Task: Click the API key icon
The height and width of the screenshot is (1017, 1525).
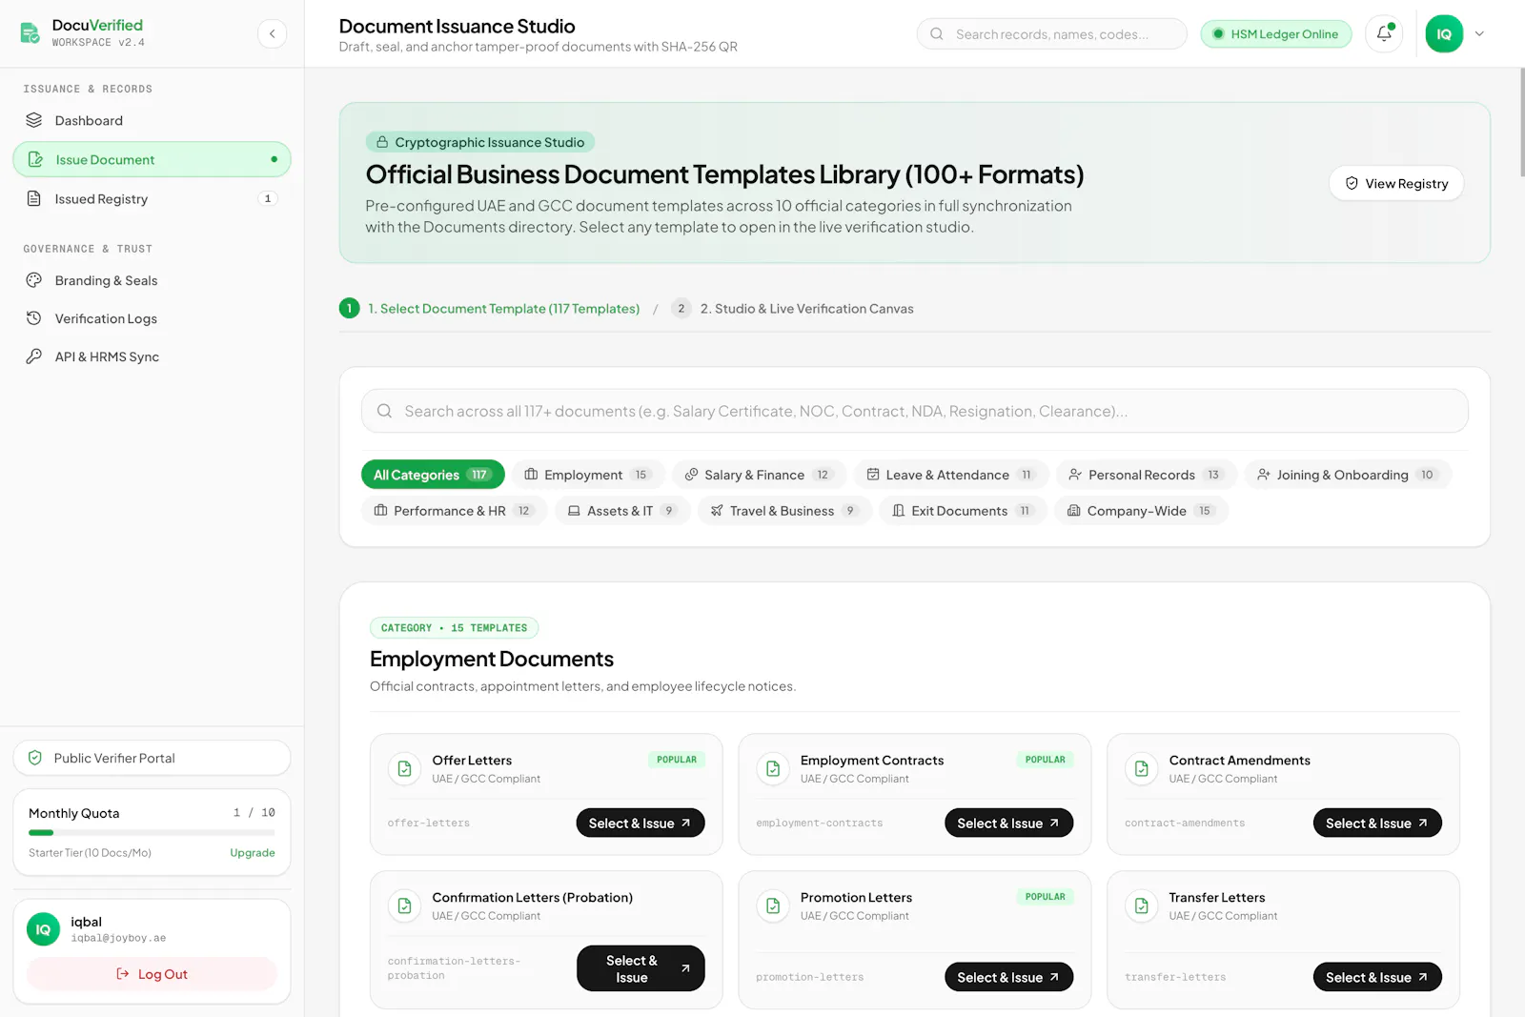Action: tap(34, 356)
